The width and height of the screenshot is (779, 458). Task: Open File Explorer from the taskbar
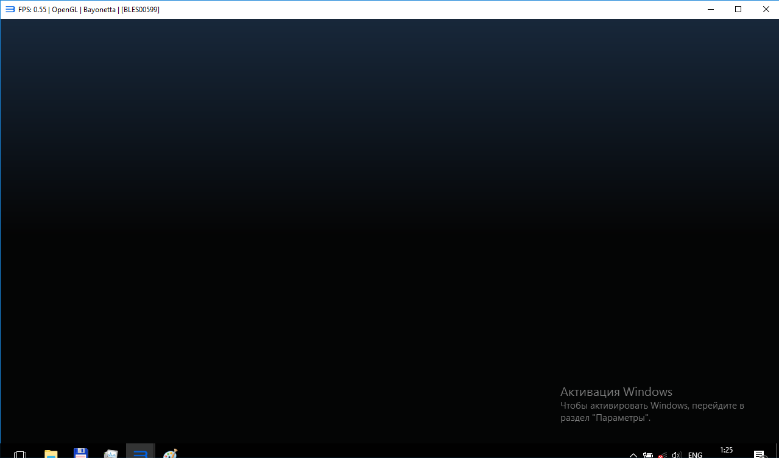pos(51,453)
